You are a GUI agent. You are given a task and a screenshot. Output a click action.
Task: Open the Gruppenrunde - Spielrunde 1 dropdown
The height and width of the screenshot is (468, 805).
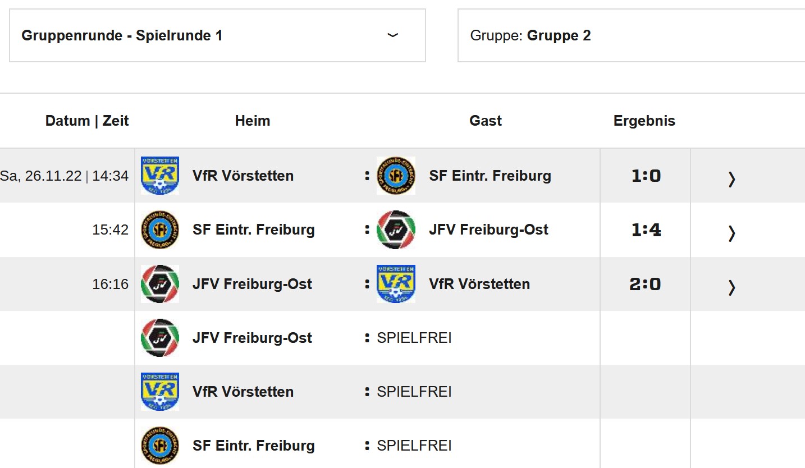217,35
